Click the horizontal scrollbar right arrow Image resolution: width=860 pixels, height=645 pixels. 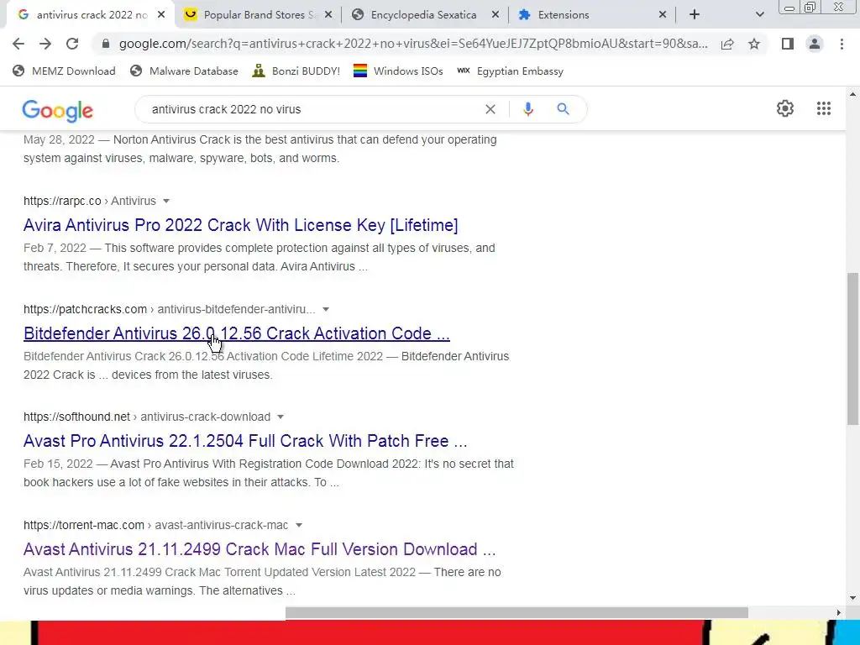(838, 612)
